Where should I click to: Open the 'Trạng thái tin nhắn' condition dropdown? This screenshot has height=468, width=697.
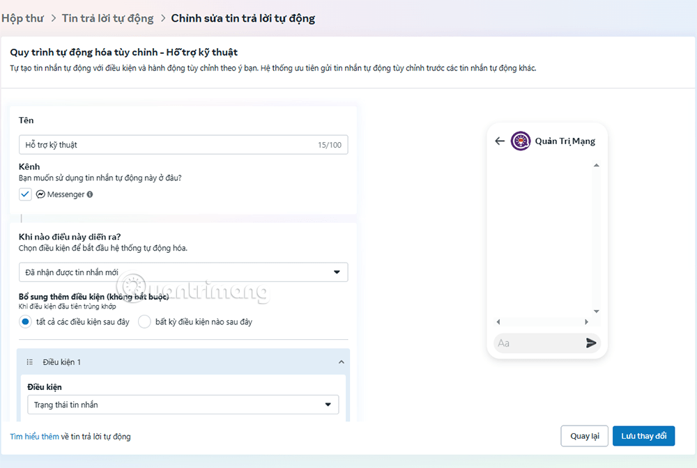point(183,405)
